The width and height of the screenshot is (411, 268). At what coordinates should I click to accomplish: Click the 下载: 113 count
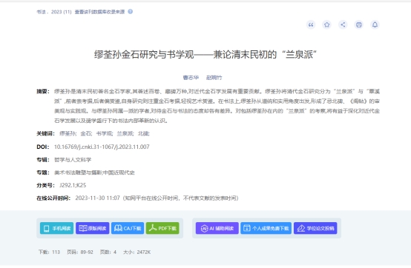(x=49, y=252)
